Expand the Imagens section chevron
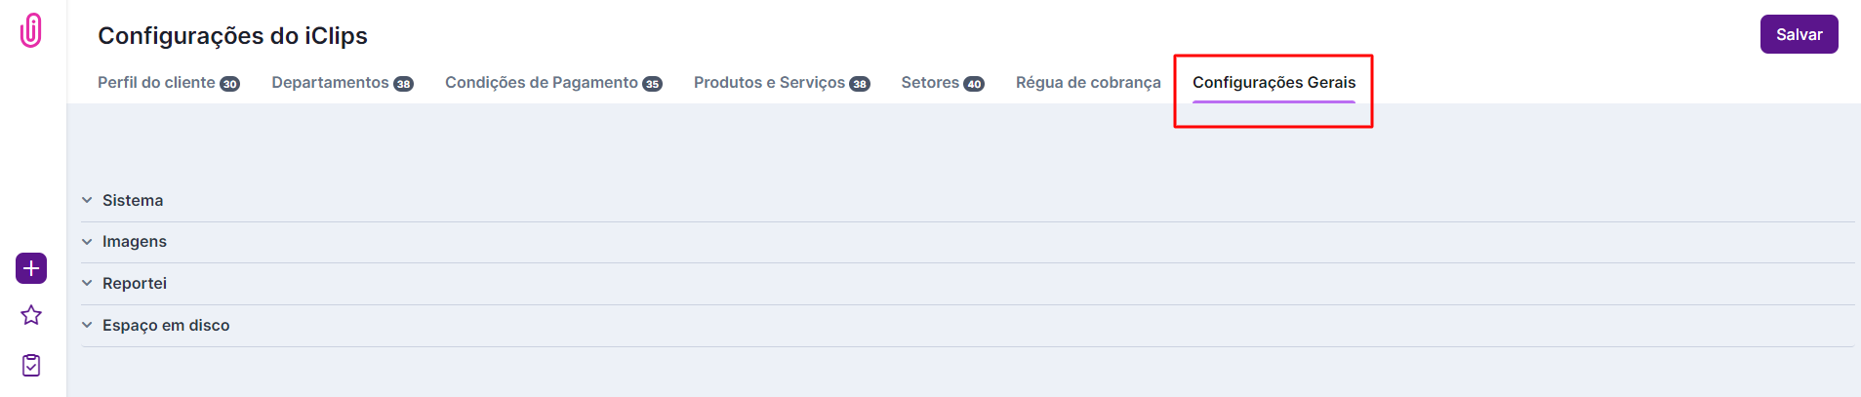 tap(87, 242)
